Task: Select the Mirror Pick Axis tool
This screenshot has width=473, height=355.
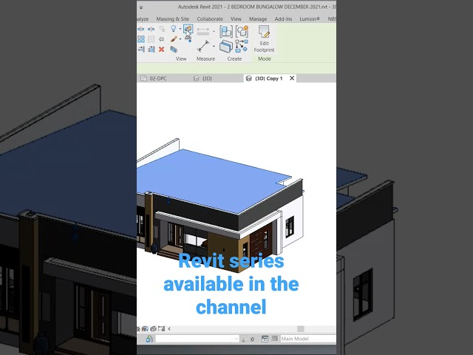Action: click(141, 30)
